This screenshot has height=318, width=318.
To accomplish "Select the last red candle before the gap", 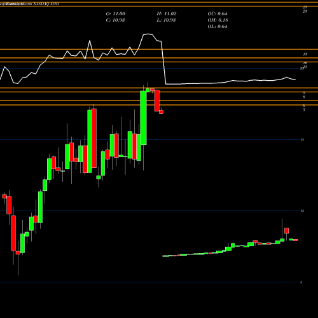I will (x=161, y=112).
